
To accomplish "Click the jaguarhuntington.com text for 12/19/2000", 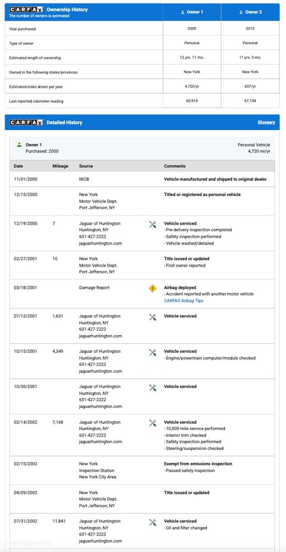I will pyautogui.click(x=100, y=243).
